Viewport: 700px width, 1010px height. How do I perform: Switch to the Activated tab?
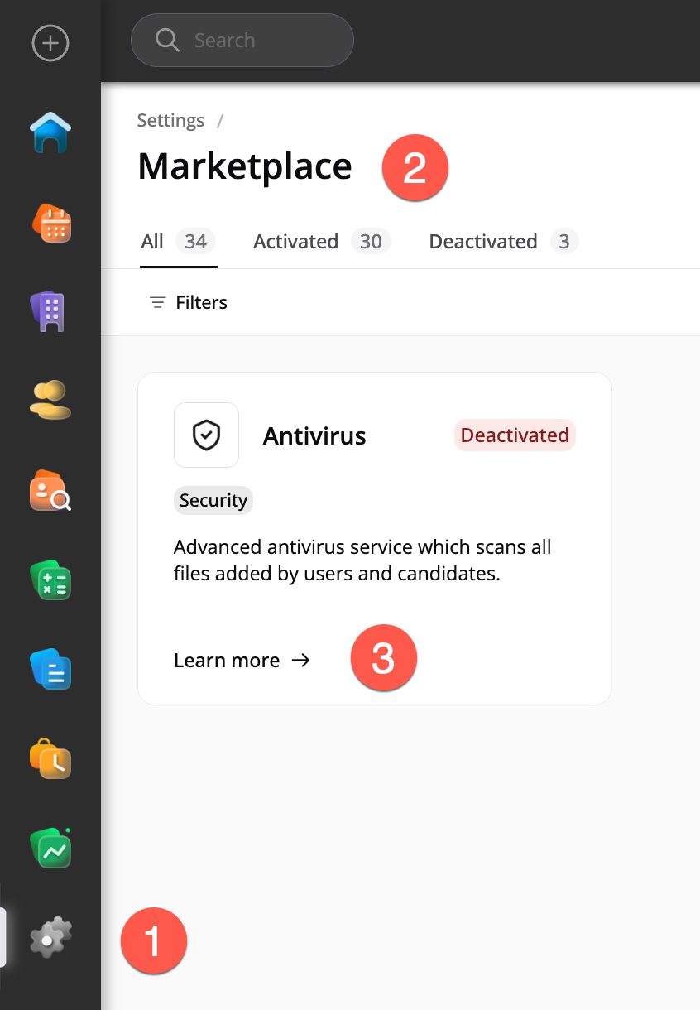tap(322, 242)
